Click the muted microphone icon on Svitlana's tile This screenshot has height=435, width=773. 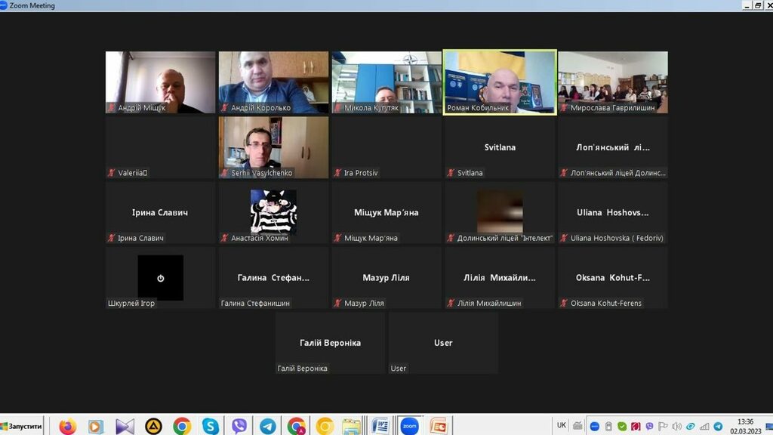[451, 173]
